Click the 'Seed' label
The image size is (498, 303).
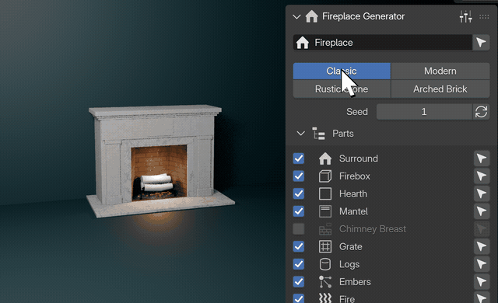[357, 112]
